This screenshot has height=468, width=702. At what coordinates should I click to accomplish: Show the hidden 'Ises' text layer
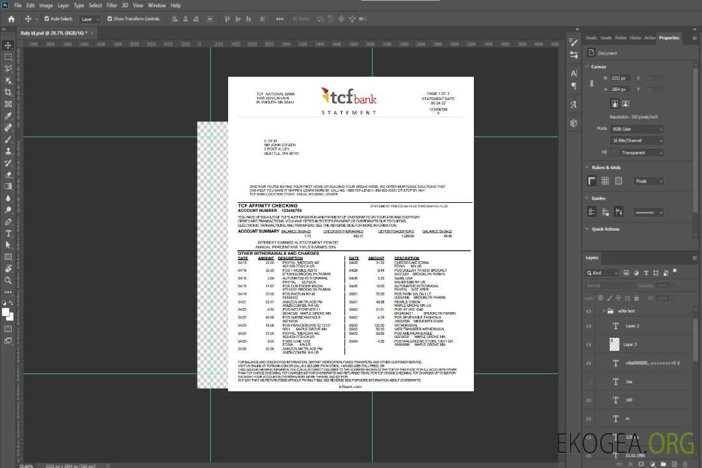click(x=589, y=382)
